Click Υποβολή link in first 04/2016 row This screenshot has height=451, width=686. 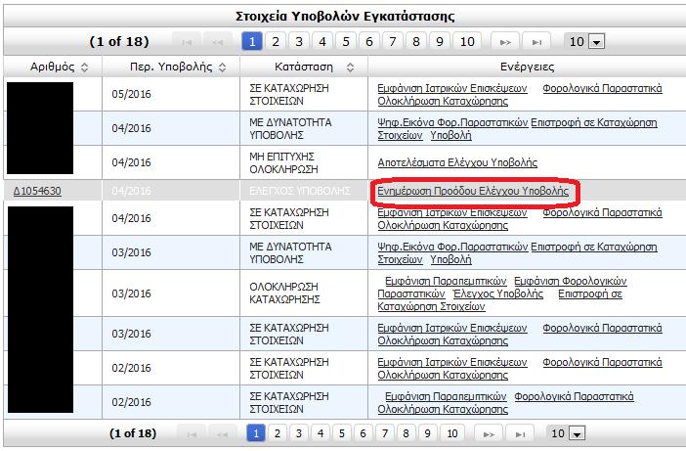pyautogui.click(x=450, y=135)
